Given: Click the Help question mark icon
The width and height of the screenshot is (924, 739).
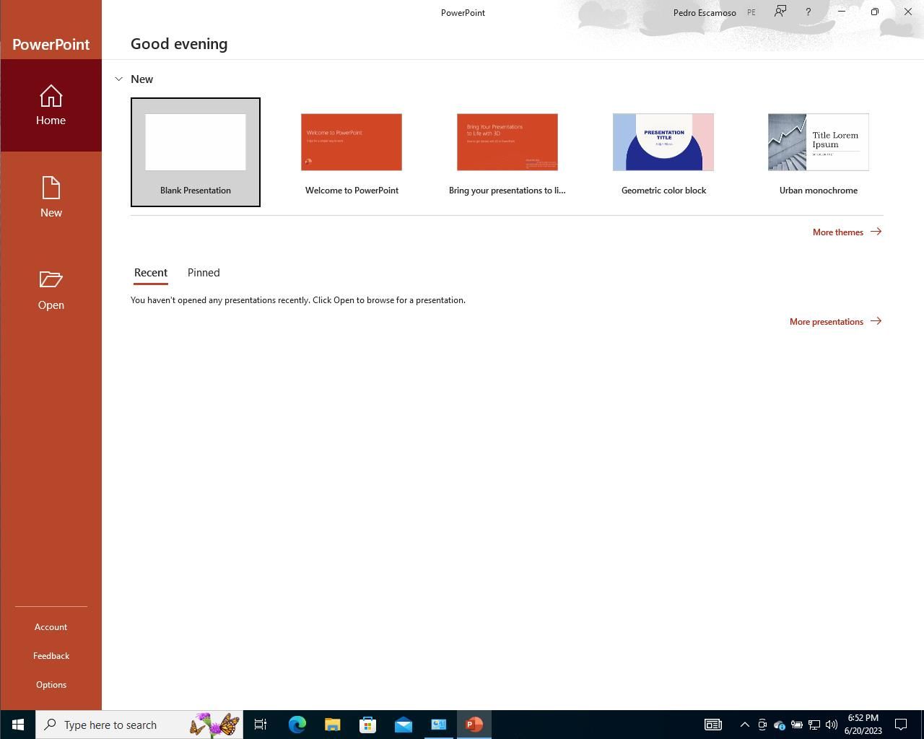Looking at the screenshot, I should pyautogui.click(x=808, y=12).
